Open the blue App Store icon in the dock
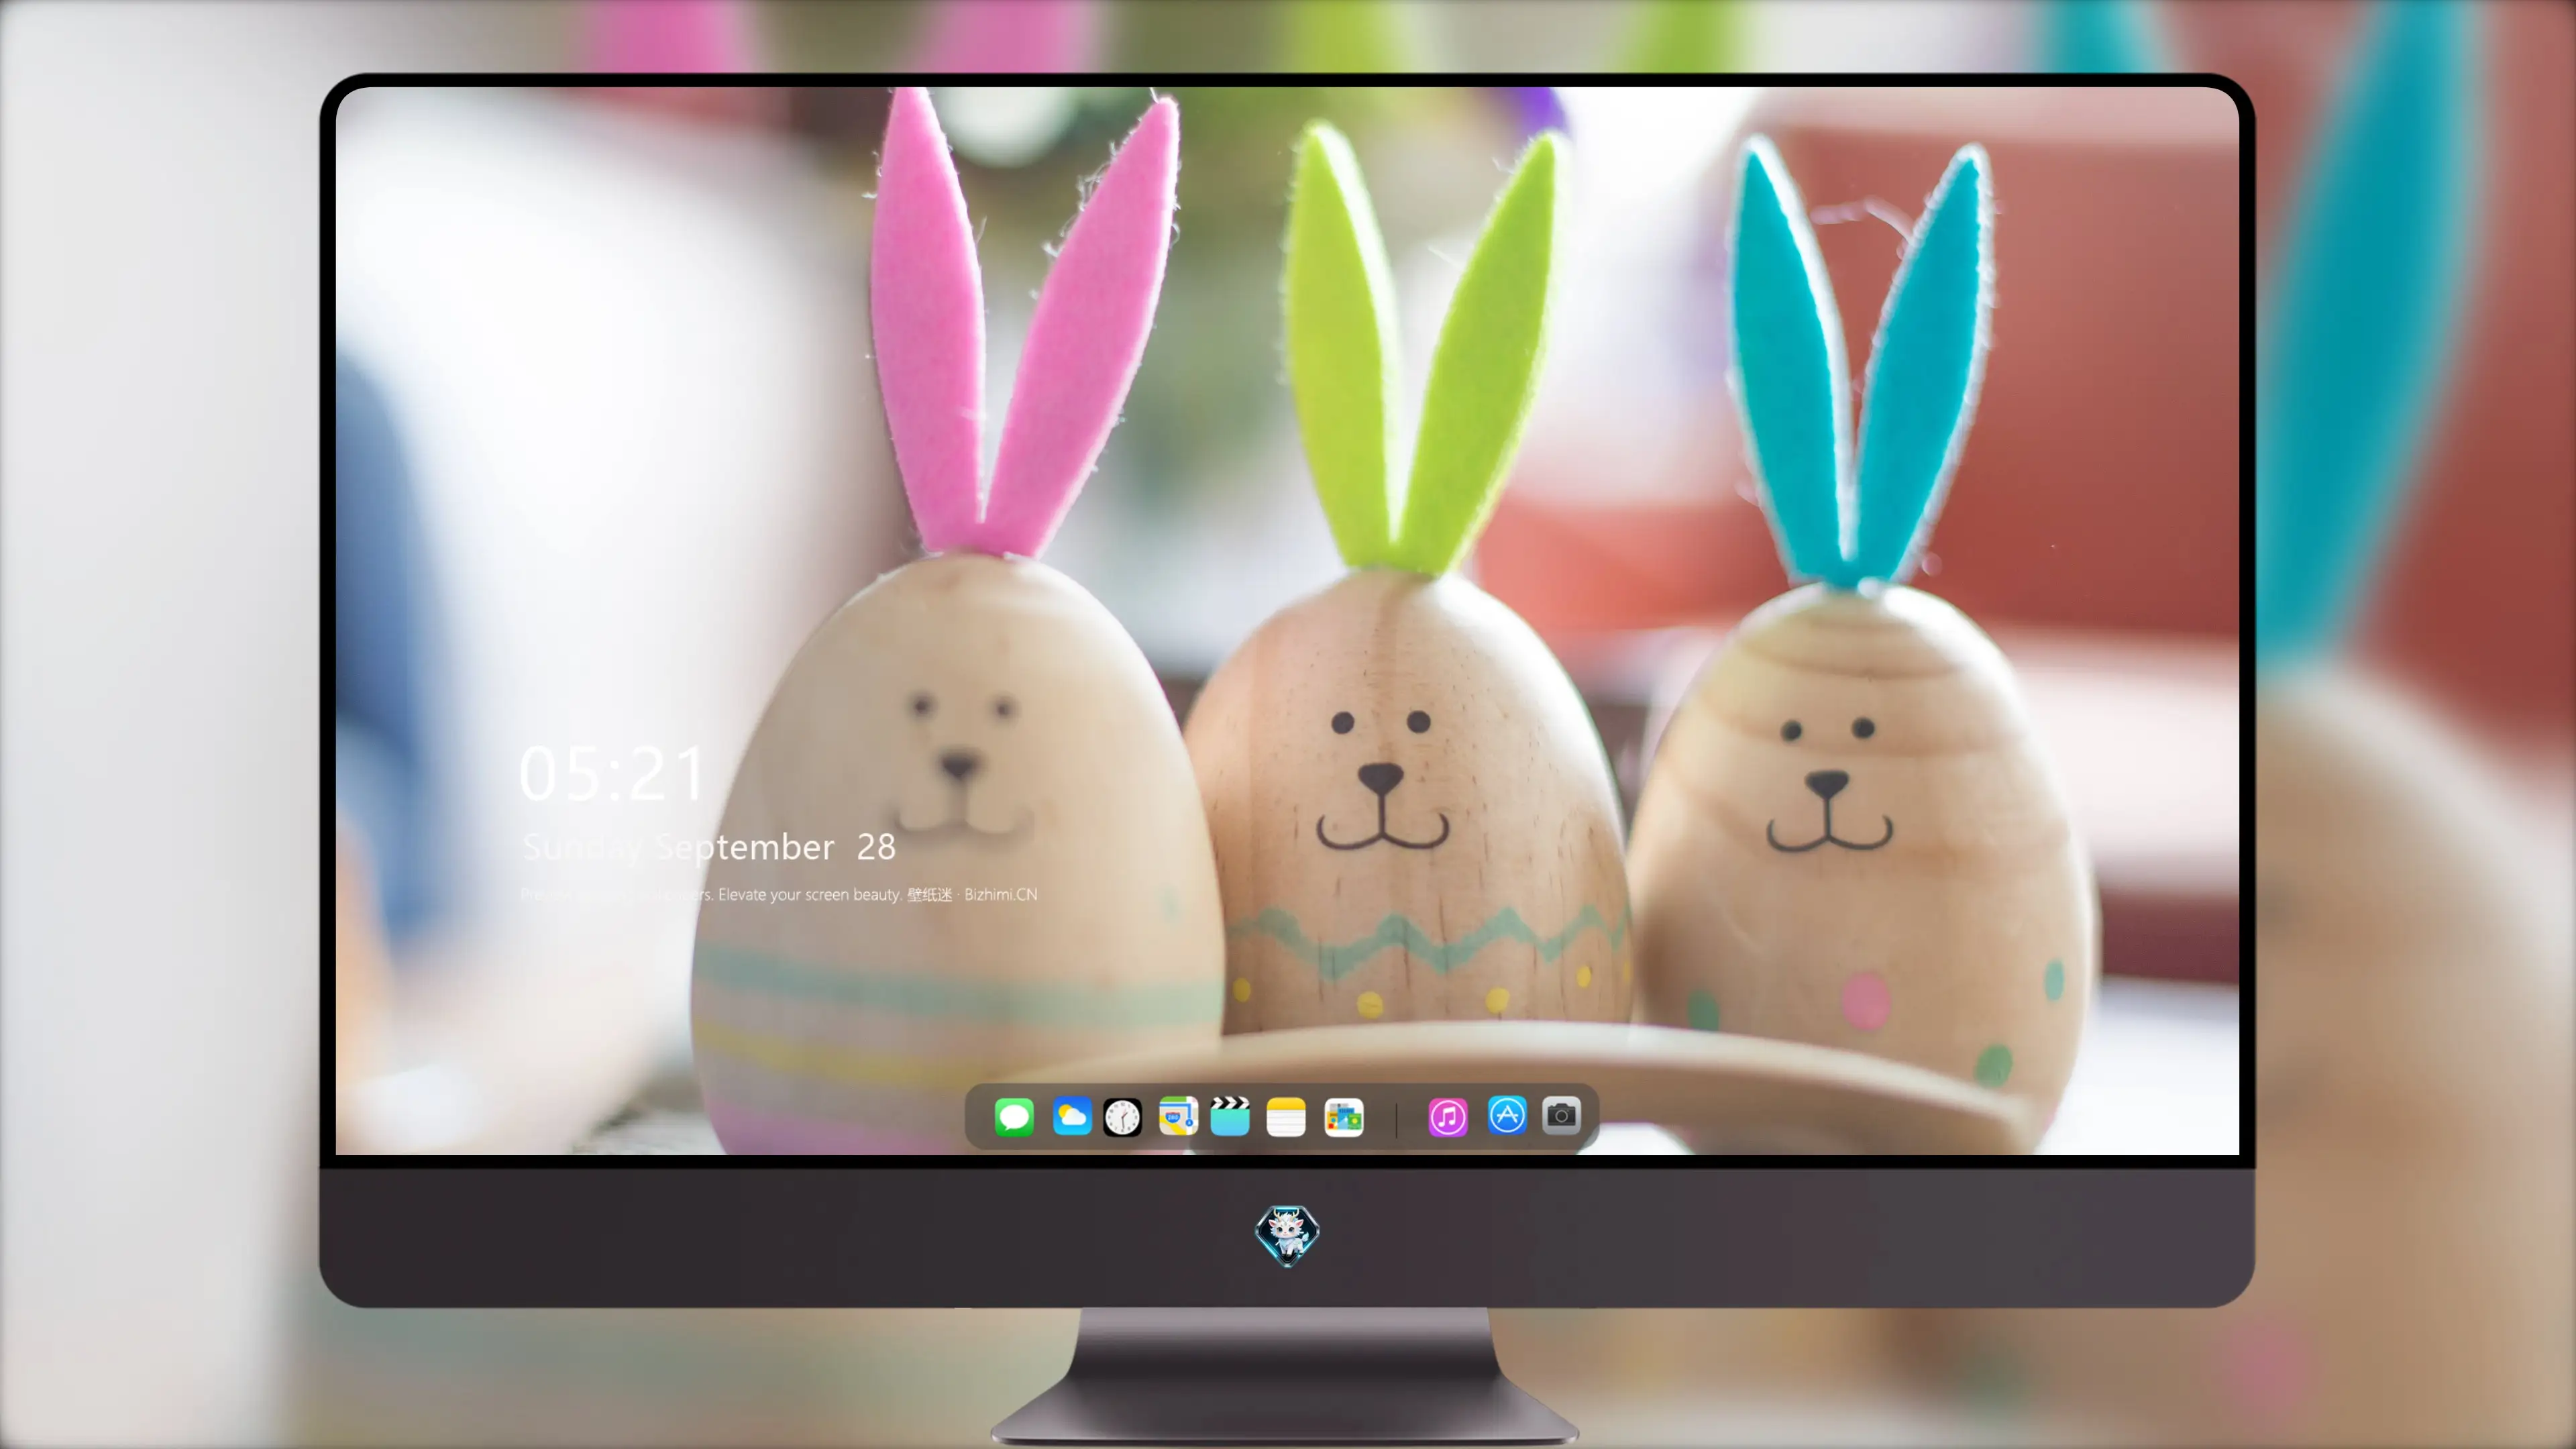The height and width of the screenshot is (1449, 2576). coord(1507,1115)
